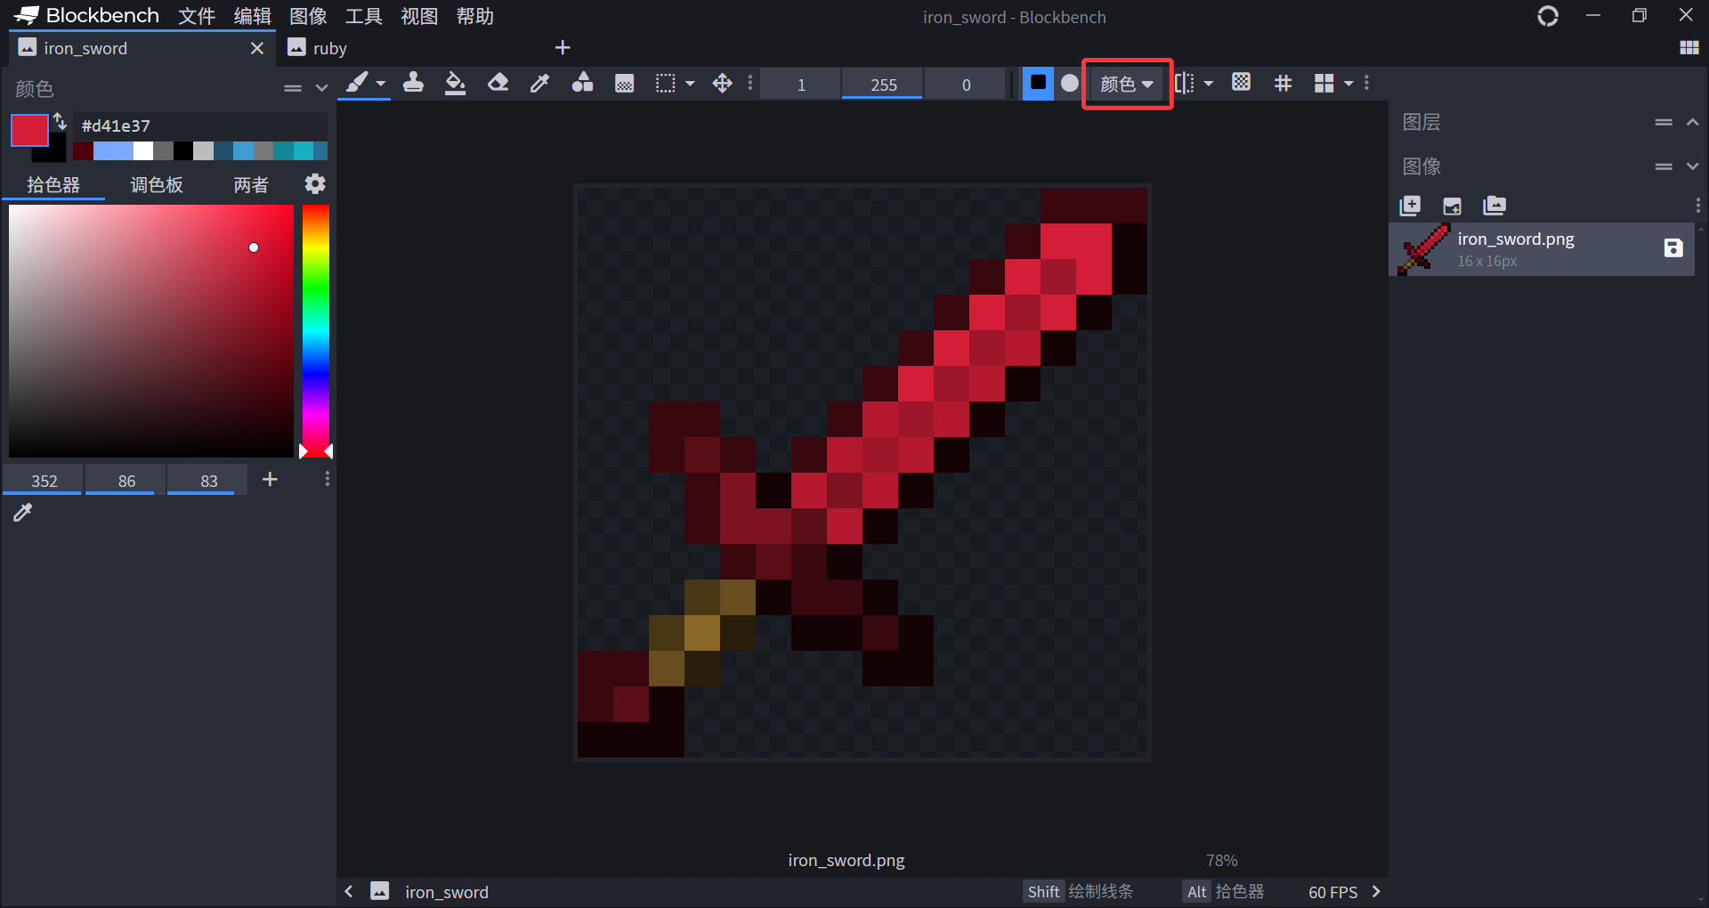Add current color to palette

(270, 479)
